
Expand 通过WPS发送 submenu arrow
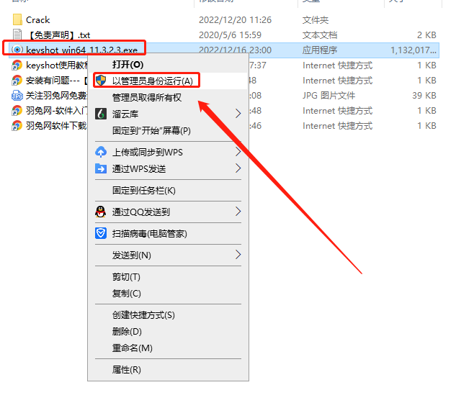[x=238, y=168]
